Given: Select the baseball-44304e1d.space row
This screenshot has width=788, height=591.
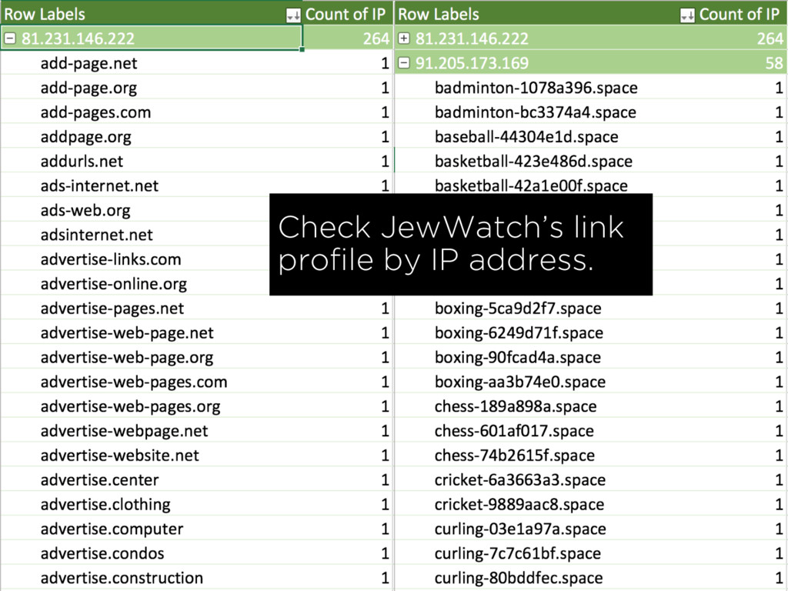Looking at the screenshot, I should tap(590, 137).
